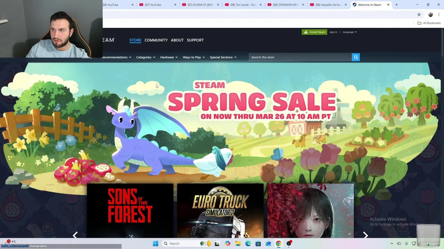This screenshot has height=249, width=444.
Task: Open File Explorer from the taskbar
Action: pyautogui.click(x=238, y=243)
